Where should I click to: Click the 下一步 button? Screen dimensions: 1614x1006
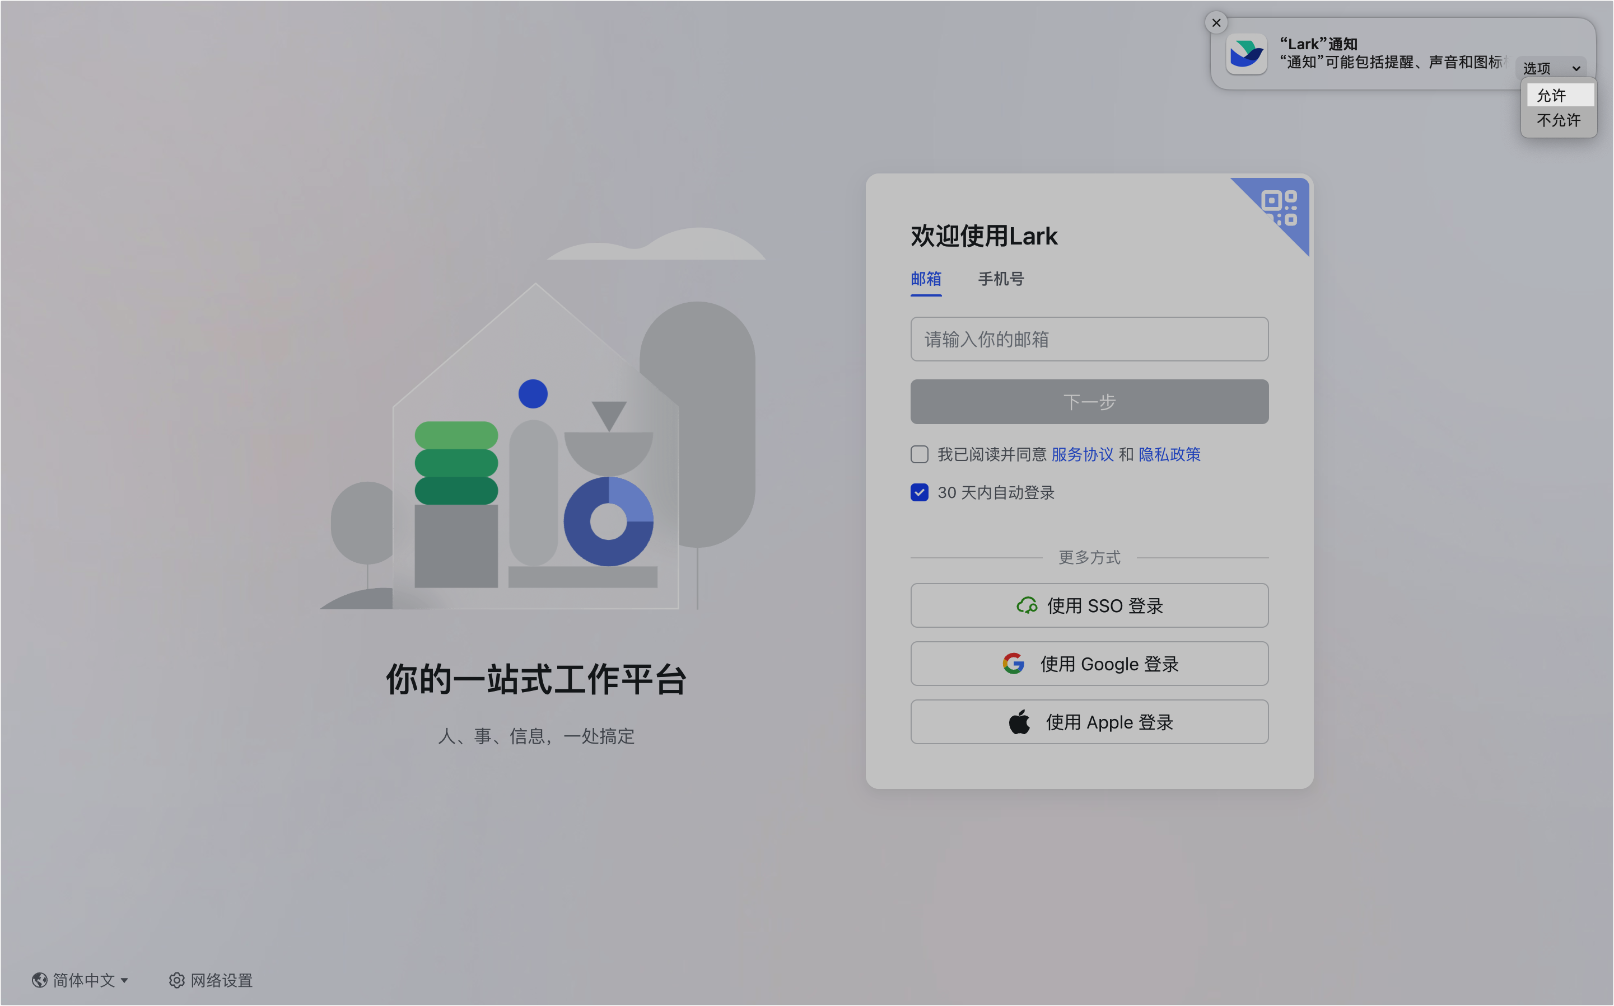(1089, 402)
